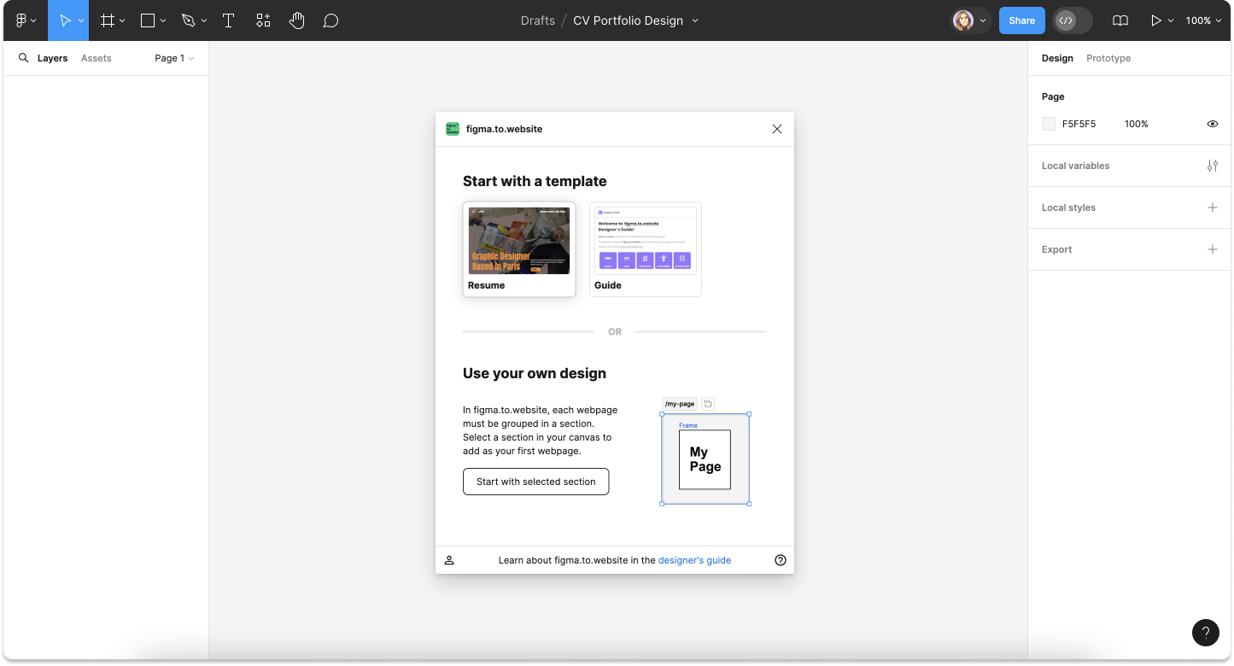1234x666 pixels.
Task: Choose the Resume template thumbnail
Action: point(519,249)
